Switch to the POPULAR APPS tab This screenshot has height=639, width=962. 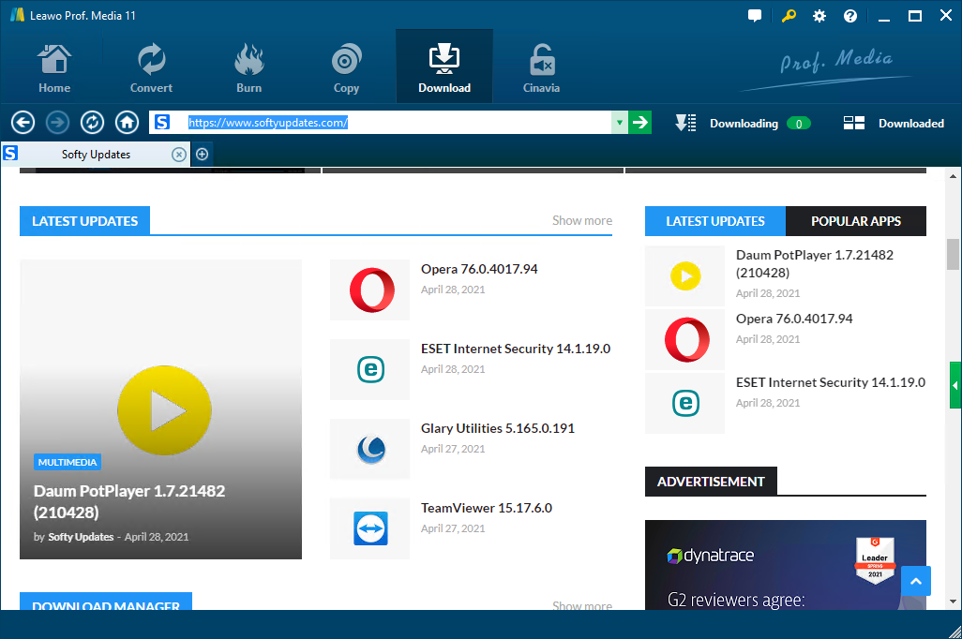click(856, 221)
